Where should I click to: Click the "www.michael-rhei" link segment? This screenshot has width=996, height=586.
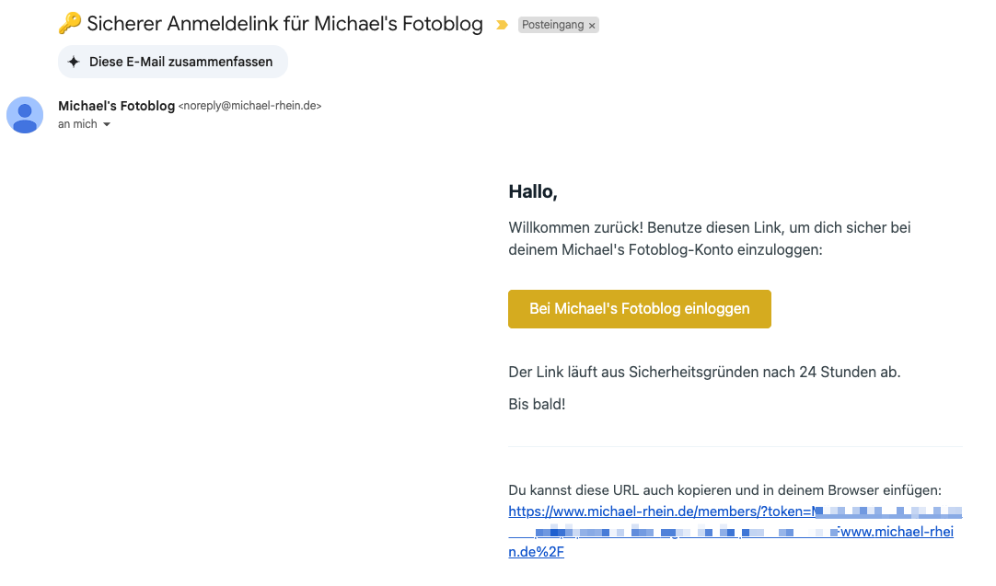tap(897, 532)
